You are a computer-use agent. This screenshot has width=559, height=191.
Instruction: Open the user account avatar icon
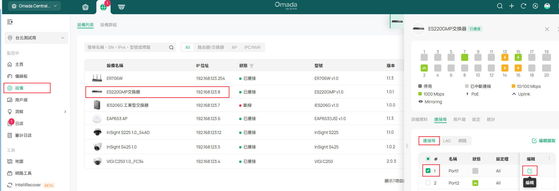pos(547,6)
